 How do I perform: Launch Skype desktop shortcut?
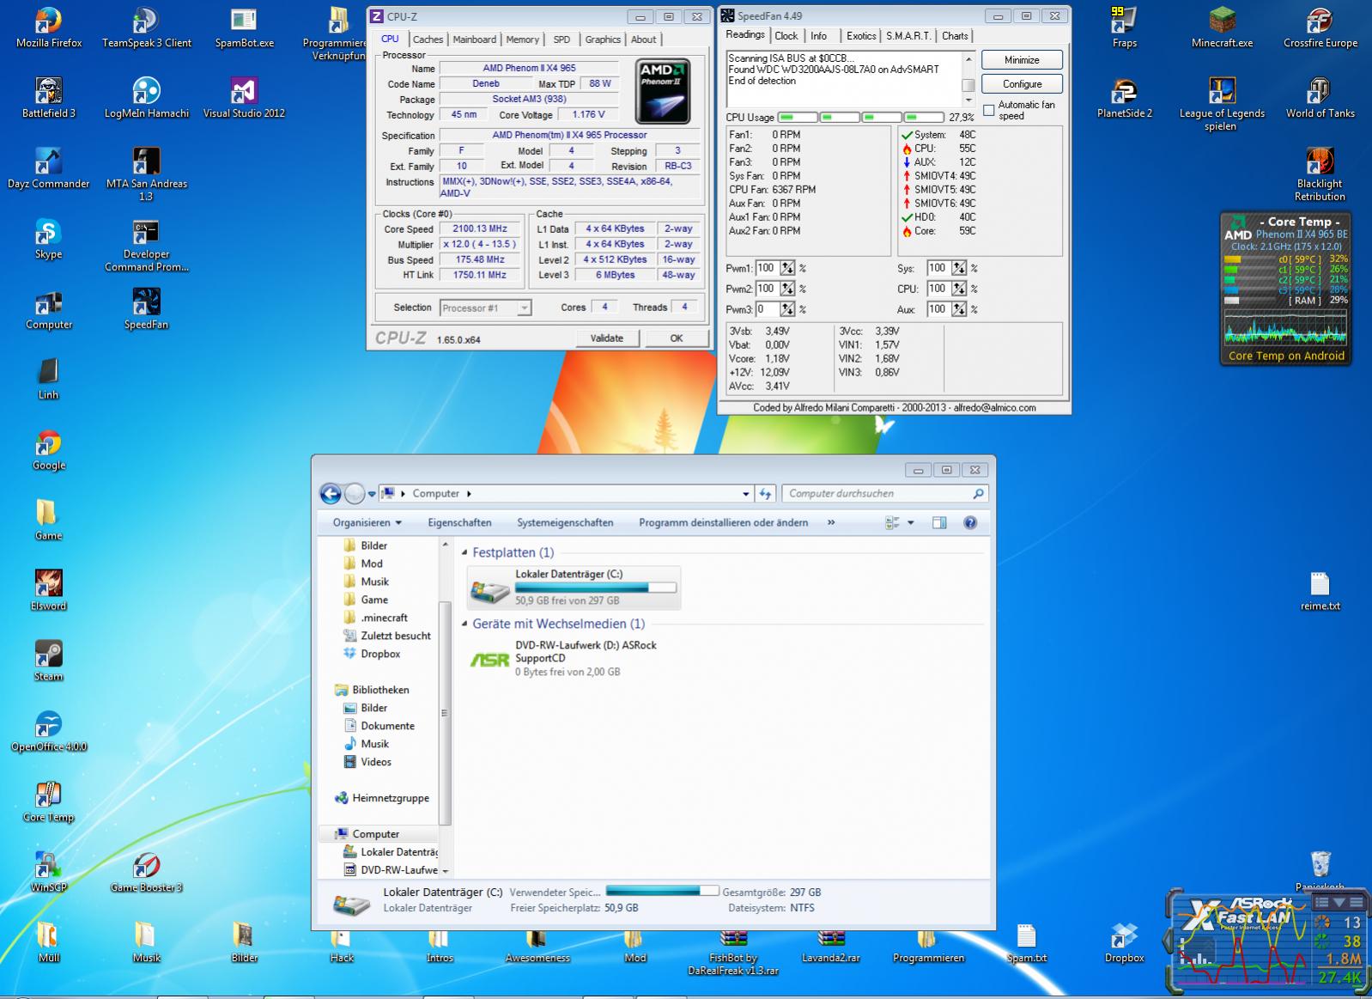(x=49, y=239)
